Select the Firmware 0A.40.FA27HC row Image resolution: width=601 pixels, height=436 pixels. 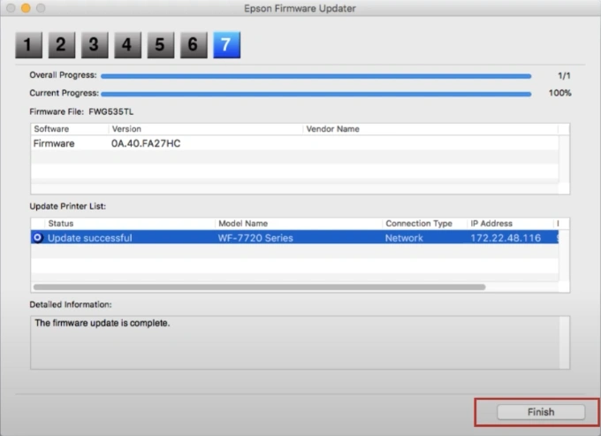pyautogui.click(x=146, y=143)
